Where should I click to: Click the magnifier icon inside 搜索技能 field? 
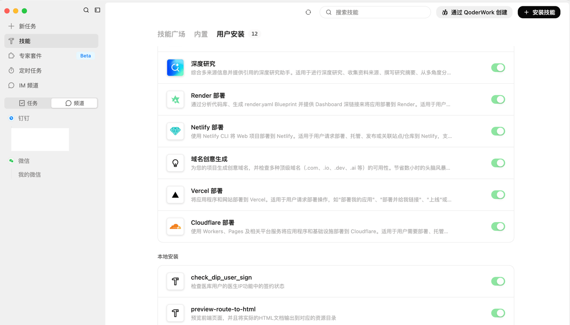coord(329,12)
